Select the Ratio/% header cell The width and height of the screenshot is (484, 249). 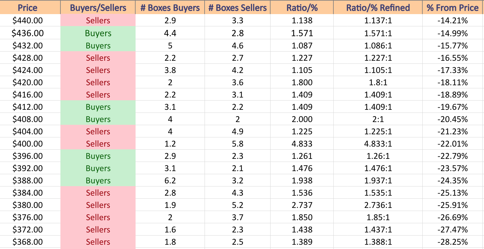(x=302, y=7)
